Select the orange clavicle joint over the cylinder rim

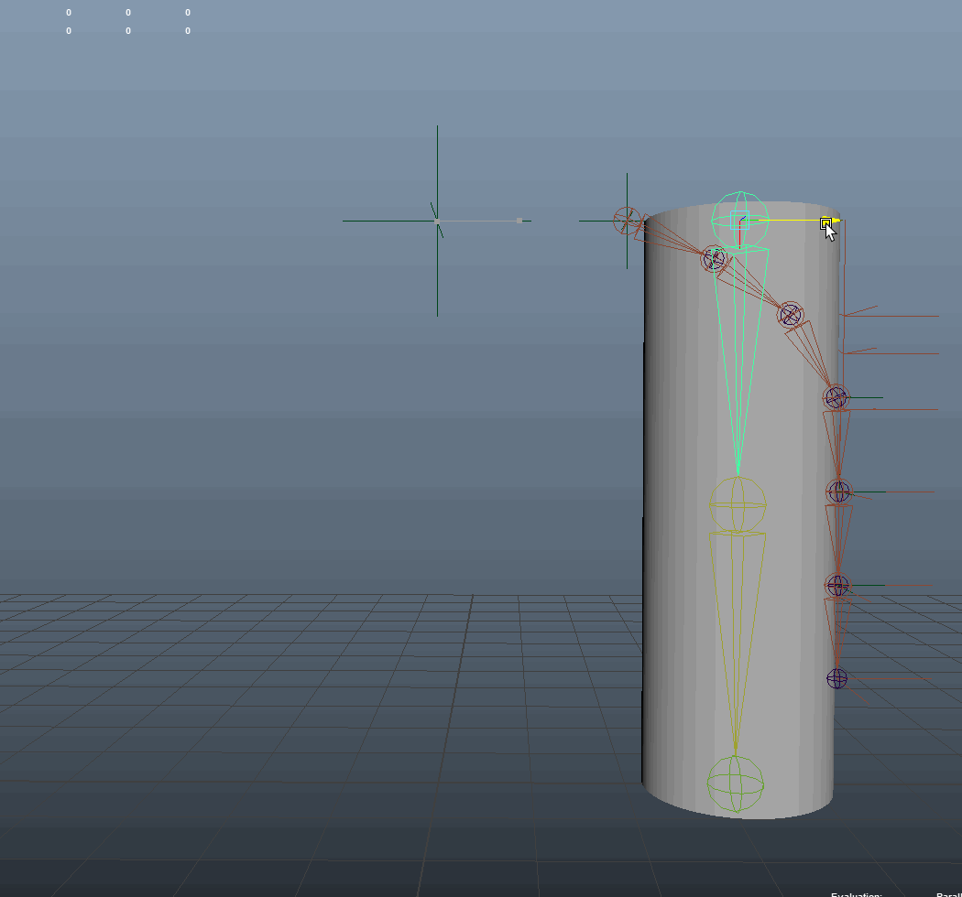tap(626, 220)
